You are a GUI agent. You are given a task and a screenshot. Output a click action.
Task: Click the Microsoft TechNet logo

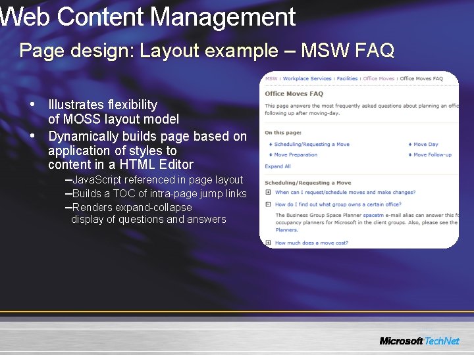click(419, 341)
